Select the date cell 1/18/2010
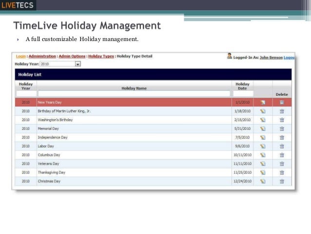Screen dimensions: 311x234 click(x=242, y=111)
